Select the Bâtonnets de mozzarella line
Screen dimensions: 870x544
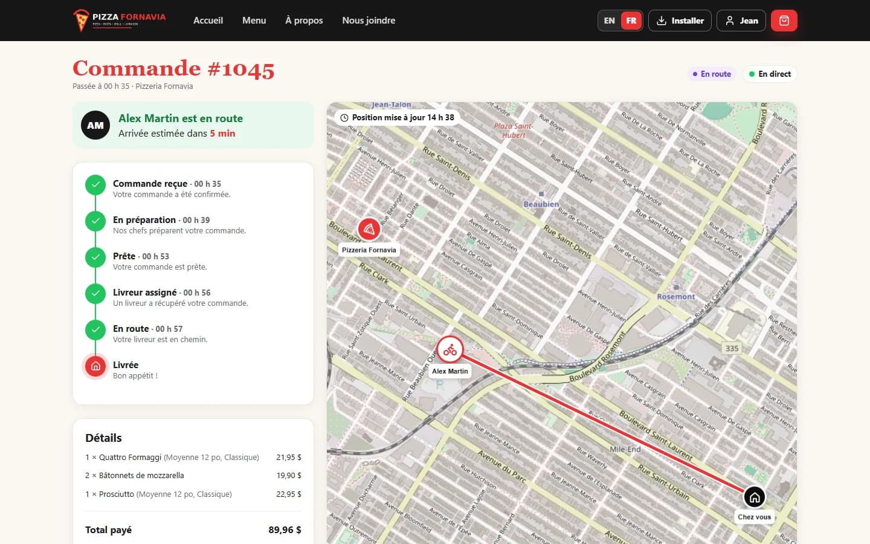[x=193, y=476]
